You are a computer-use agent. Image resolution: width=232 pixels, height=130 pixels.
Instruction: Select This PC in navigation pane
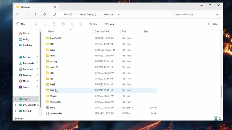[x=26, y=99]
